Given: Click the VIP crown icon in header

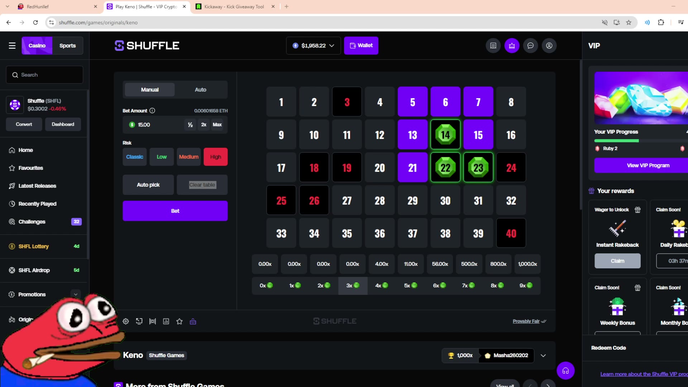Looking at the screenshot, I should [512, 46].
